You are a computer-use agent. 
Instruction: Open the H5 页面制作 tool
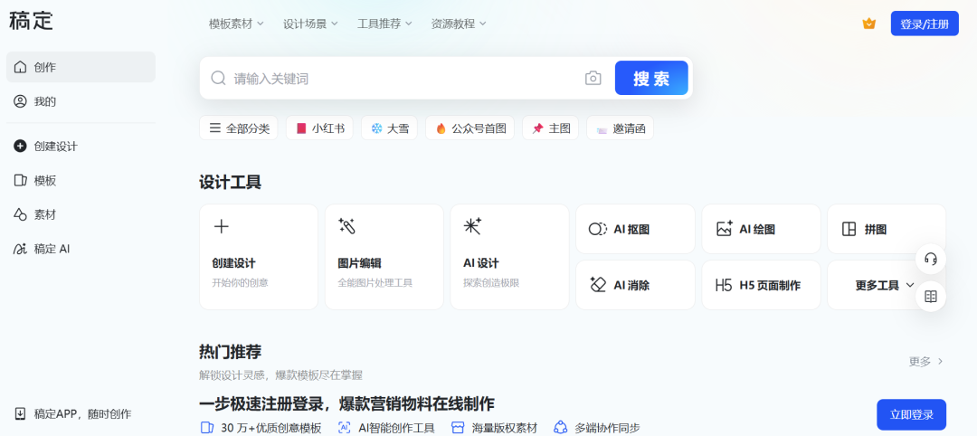pyautogui.click(x=761, y=285)
